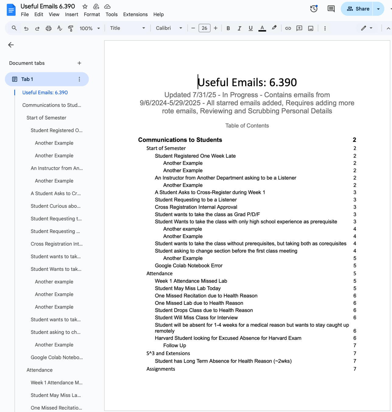392x412 pixels.
Task: Increase font size
Action: point(216,28)
